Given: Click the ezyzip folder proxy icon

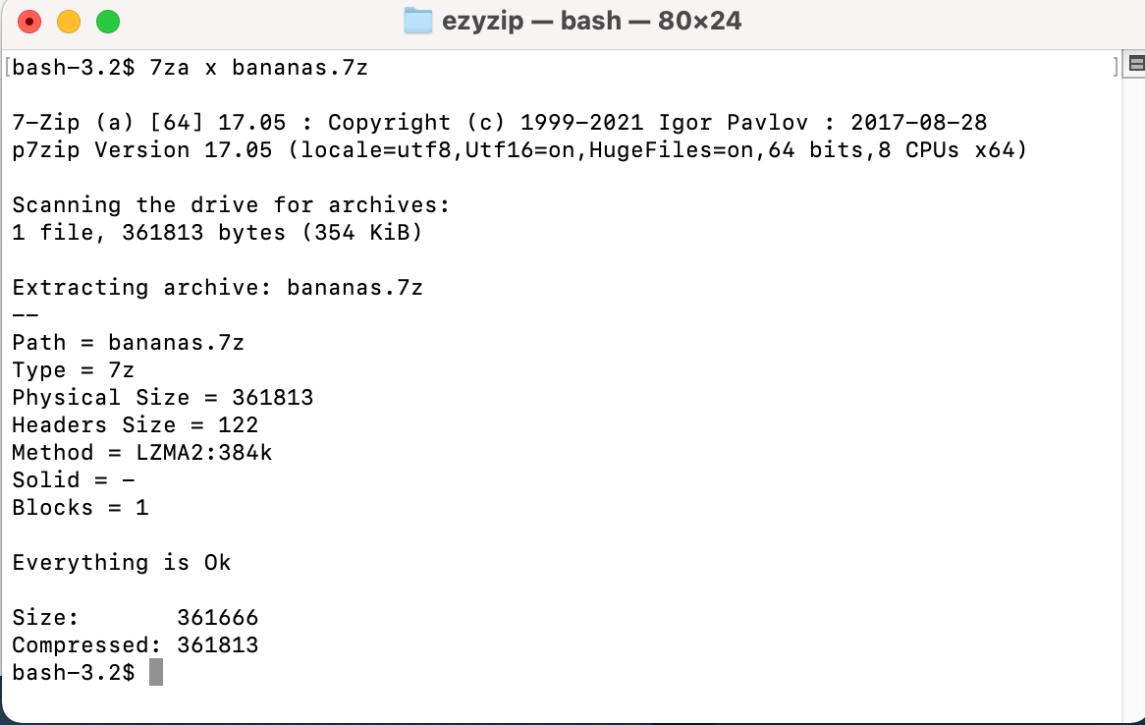Looking at the screenshot, I should tap(419, 20).
